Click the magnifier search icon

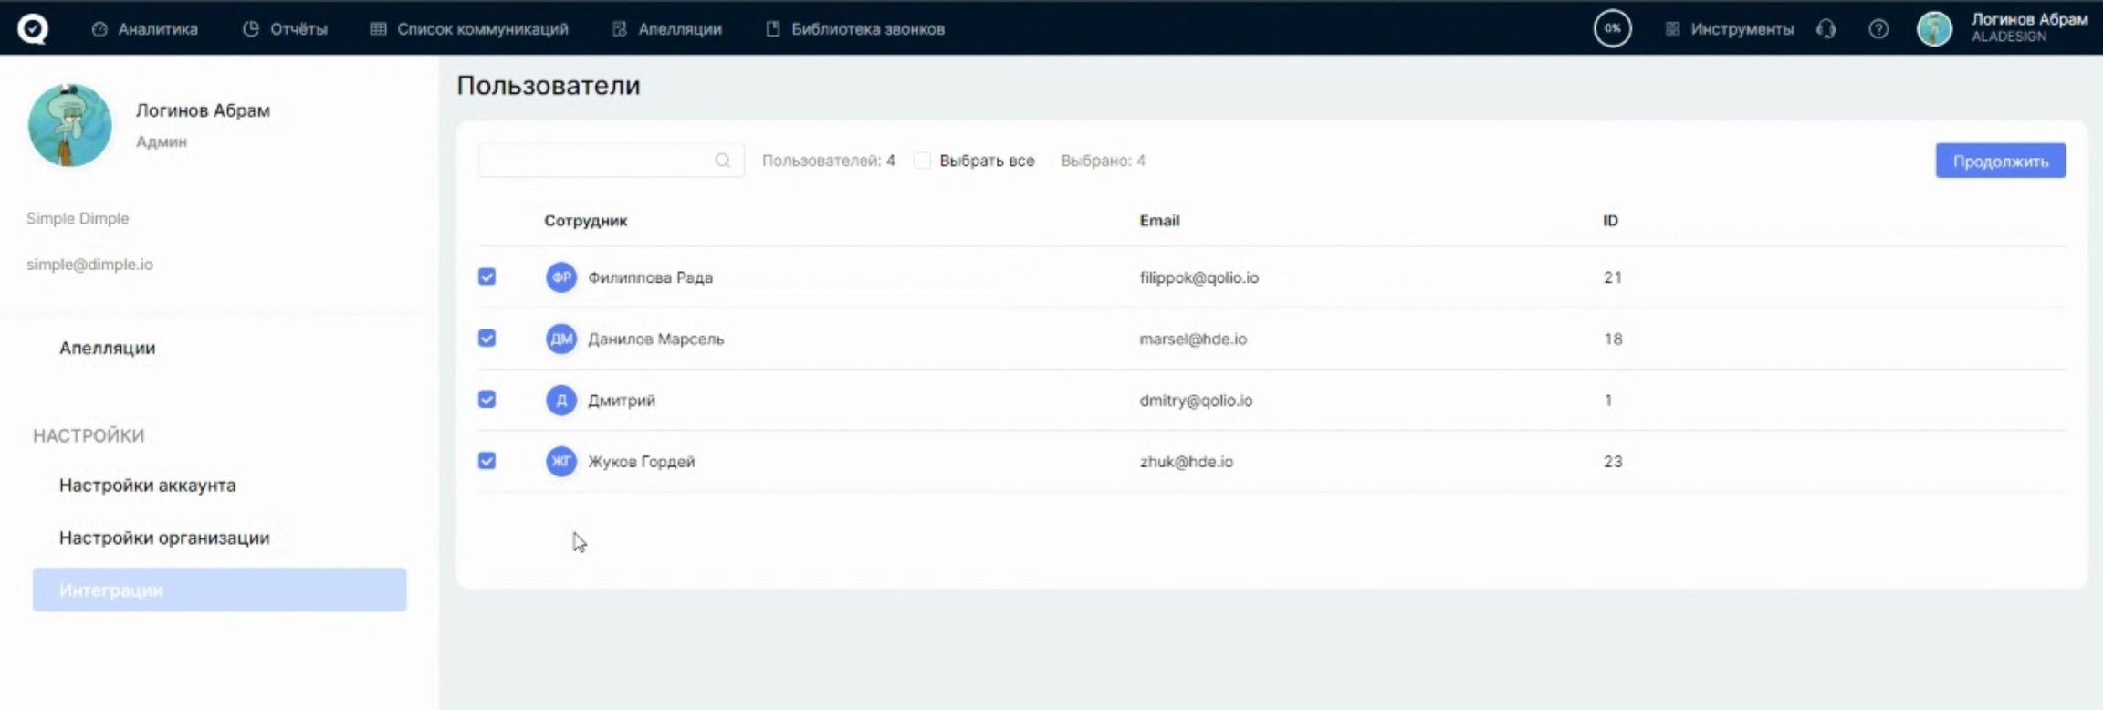click(x=722, y=161)
